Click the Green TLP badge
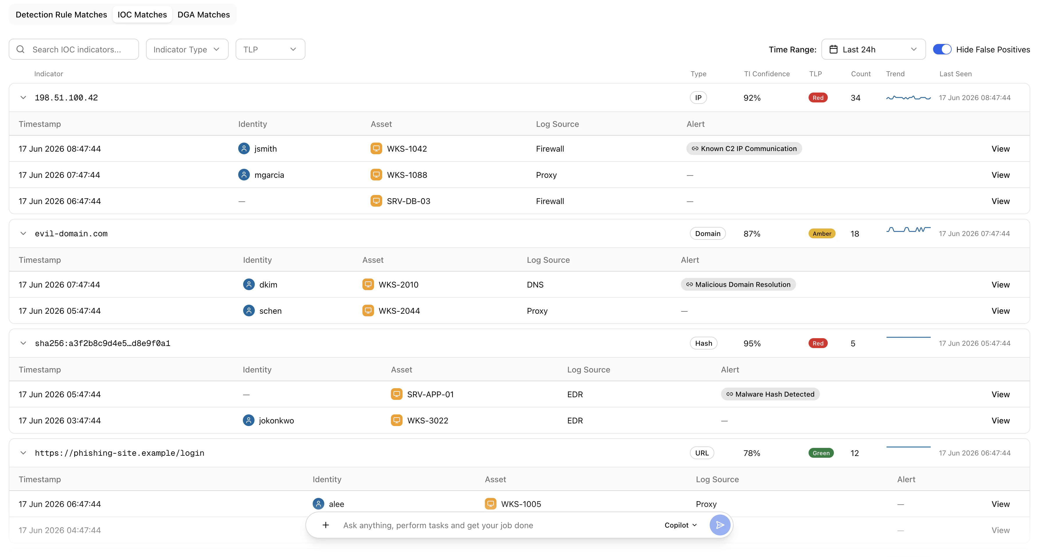This screenshot has width=1043, height=557. tap(821, 453)
